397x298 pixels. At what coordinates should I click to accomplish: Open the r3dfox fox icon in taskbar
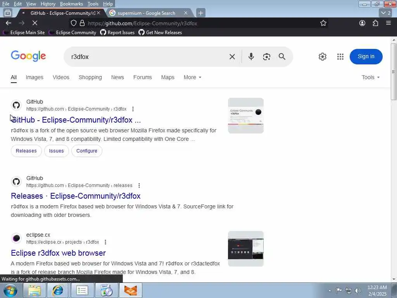pos(131,290)
